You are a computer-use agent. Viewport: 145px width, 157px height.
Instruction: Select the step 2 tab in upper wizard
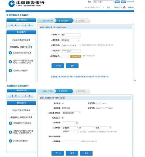(64, 21)
